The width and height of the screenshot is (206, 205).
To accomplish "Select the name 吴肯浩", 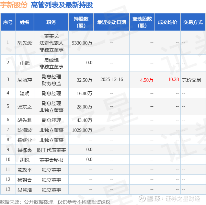I will click(x=25, y=190).
